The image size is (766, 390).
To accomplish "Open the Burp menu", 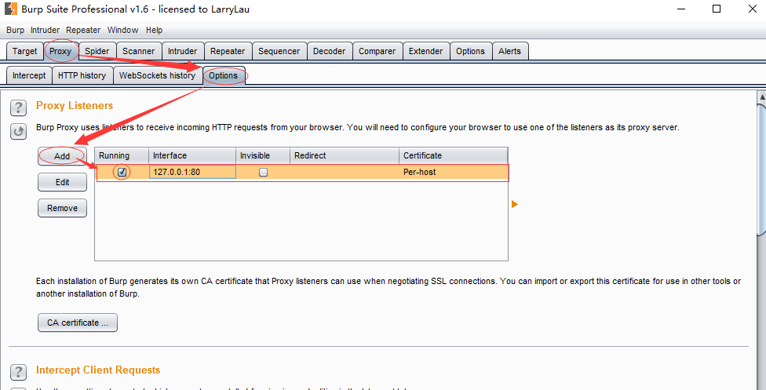I will [15, 30].
